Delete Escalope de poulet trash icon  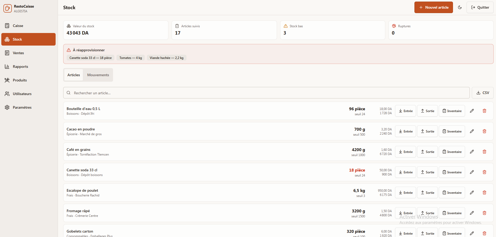pyautogui.click(x=484, y=192)
